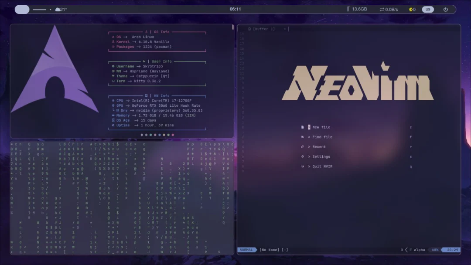Click Quit NVIM on the dashboard
The height and width of the screenshot is (265, 471).
[x=322, y=166]
